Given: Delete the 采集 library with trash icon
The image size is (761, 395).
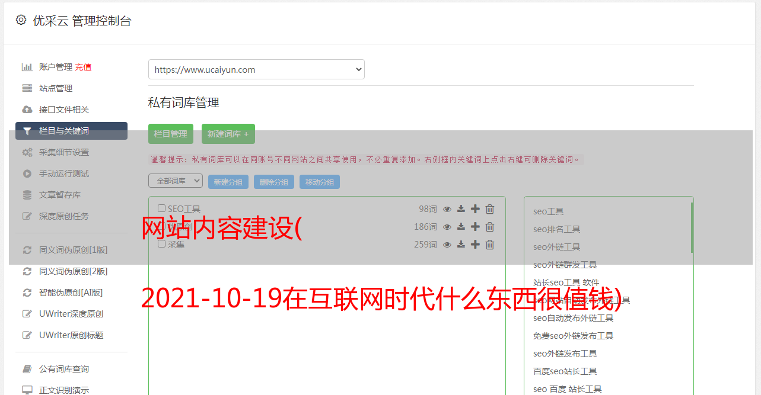Looking at the screenshot, I should (x=490, y=245).
